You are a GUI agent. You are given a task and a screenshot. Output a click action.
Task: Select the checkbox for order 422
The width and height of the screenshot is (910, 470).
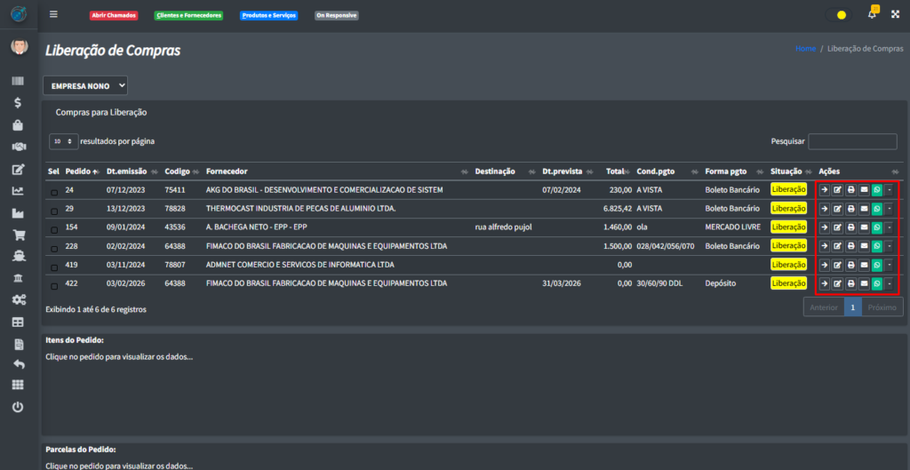(54, 285)
